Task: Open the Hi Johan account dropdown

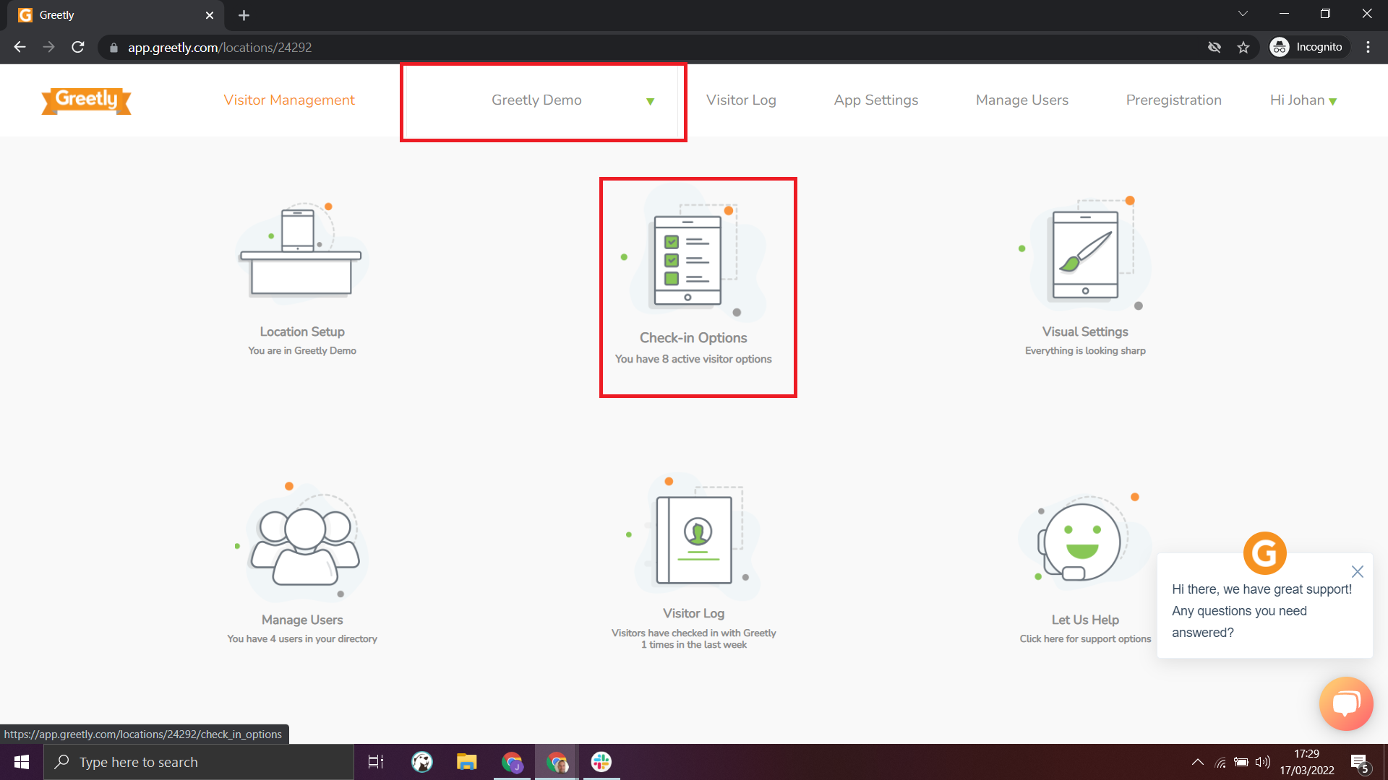Action: (x=1302, y=100)
